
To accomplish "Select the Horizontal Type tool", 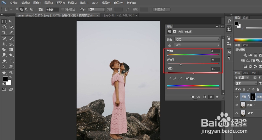I will tap(11, 61).
